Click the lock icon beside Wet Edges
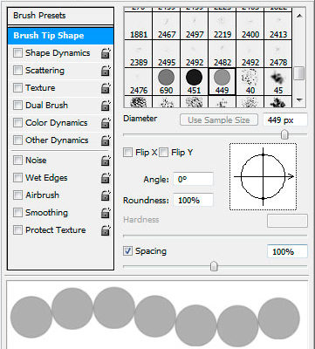This screenshot has height=349, width=315. click(x=106, y=178)
